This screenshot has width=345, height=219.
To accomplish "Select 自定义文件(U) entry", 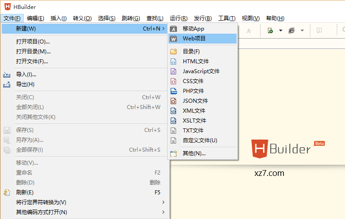I will [x=203, y=140].
